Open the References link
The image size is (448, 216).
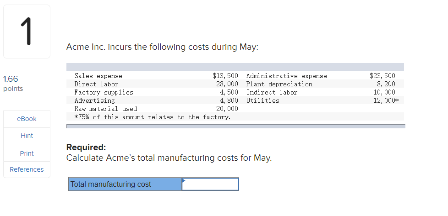point(27,169)
